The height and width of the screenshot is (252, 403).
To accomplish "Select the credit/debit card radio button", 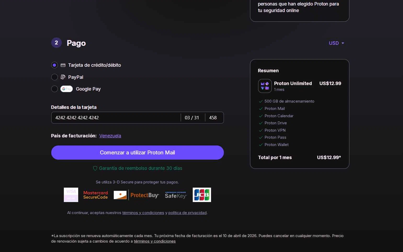I will click(x=54, y=65).
